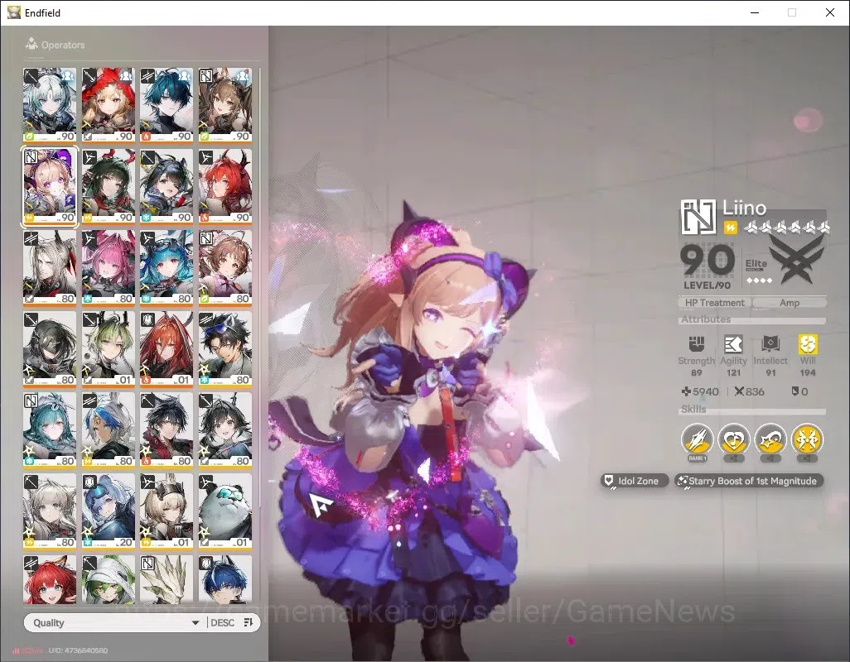The image size is (850, 662).
Task: Click the fourth skill icon
Action: [807, 439]
